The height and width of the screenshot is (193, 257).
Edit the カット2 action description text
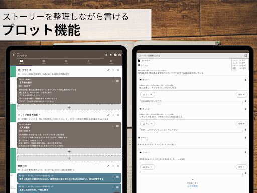(x=161, y=117)
